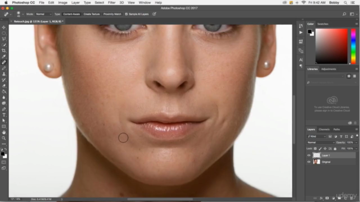Select the Lasso tool in toolbar

(x=4, y=39)
